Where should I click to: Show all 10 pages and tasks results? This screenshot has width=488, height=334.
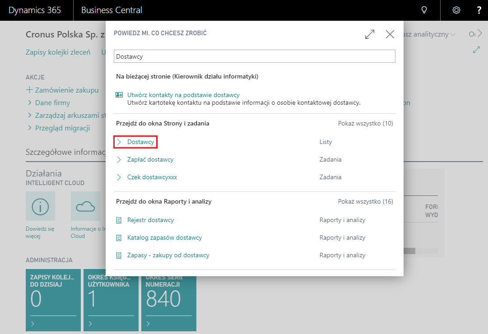[366, 123]
